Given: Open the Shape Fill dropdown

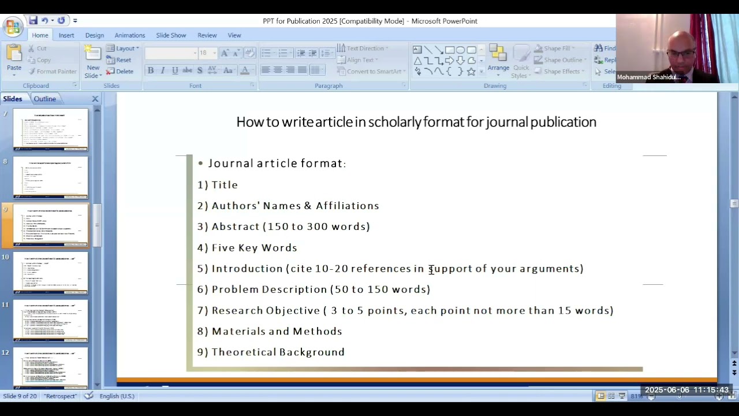Looking at the screenshot, I should point(555,49).
